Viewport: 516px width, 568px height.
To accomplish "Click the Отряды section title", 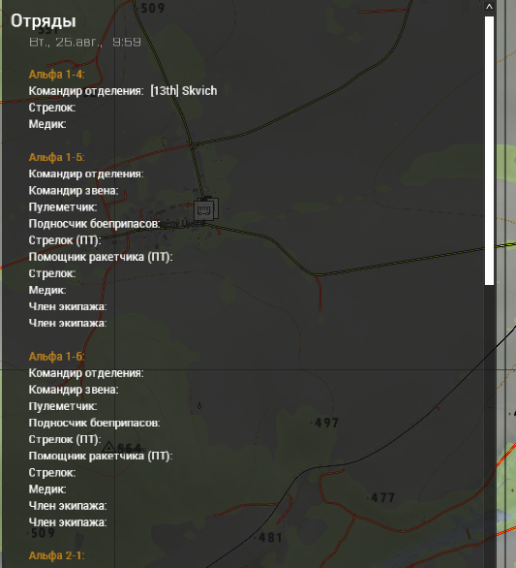I will click(44, 20).
